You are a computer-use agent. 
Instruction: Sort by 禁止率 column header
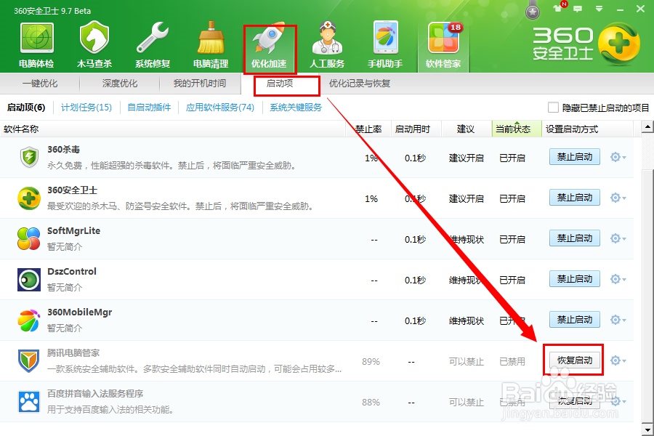click(x=368, y=129)
